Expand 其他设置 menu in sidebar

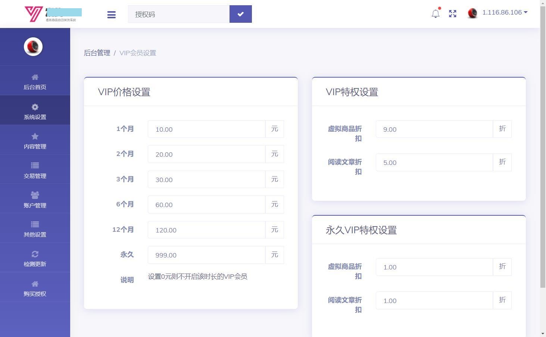click(x=35, y=229)
